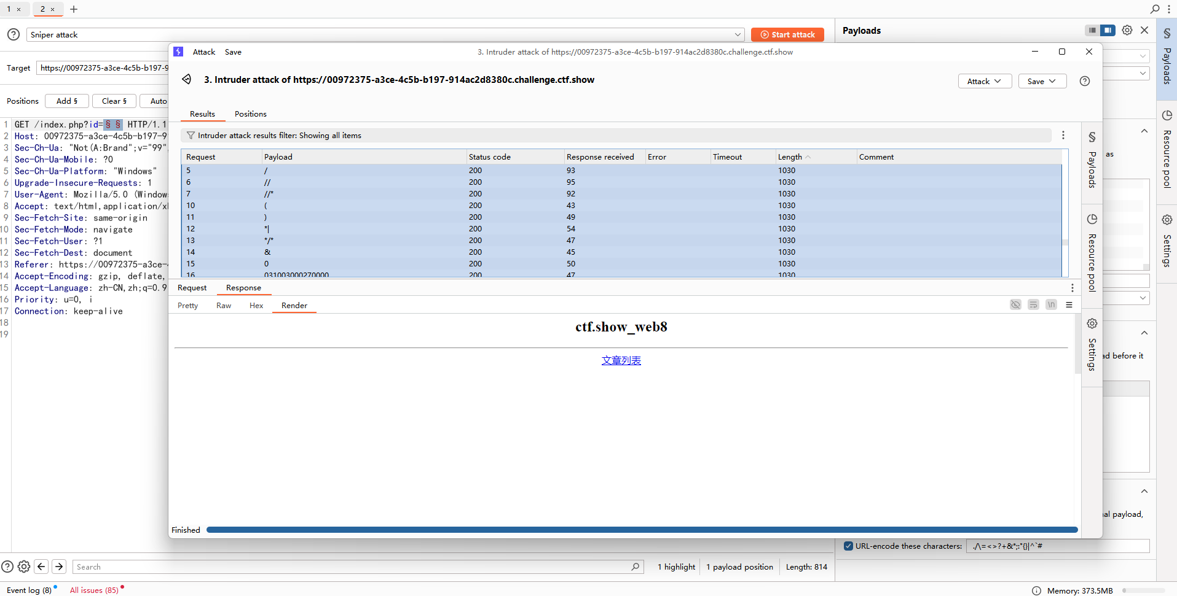
Task: Click the response viewer hamburger menu icon
Action: tap(1069, 305)
